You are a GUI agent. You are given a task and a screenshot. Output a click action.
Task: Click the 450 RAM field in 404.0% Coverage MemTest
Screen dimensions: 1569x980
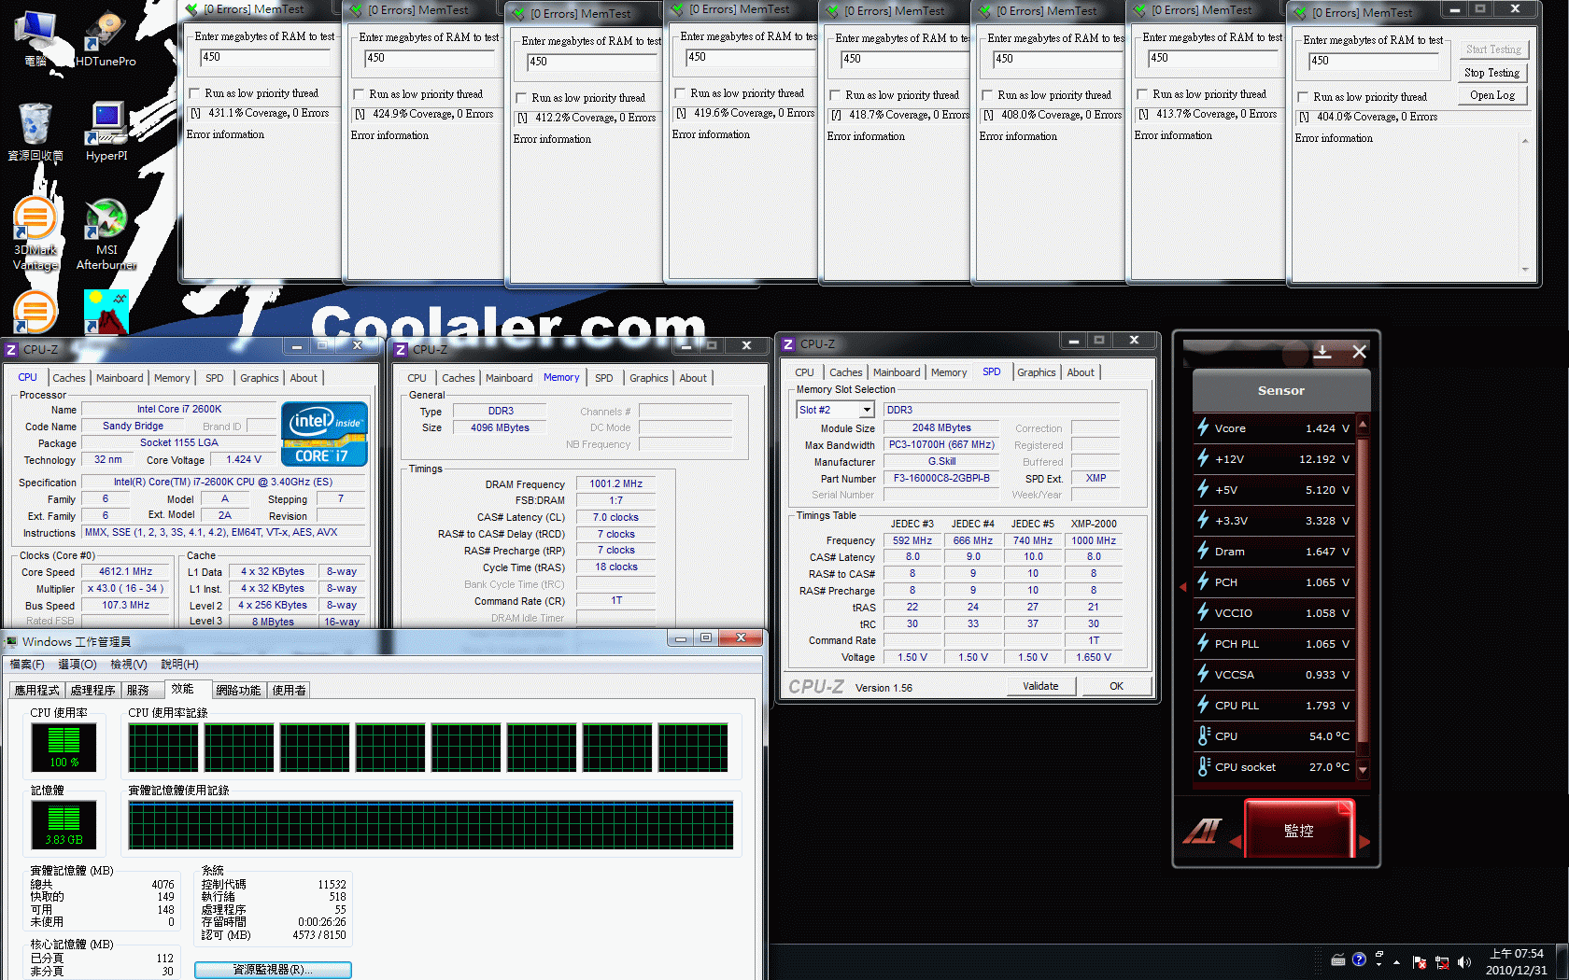coord(1372,61)
